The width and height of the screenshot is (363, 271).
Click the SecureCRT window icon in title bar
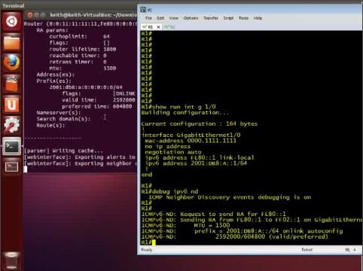[143, 10]
